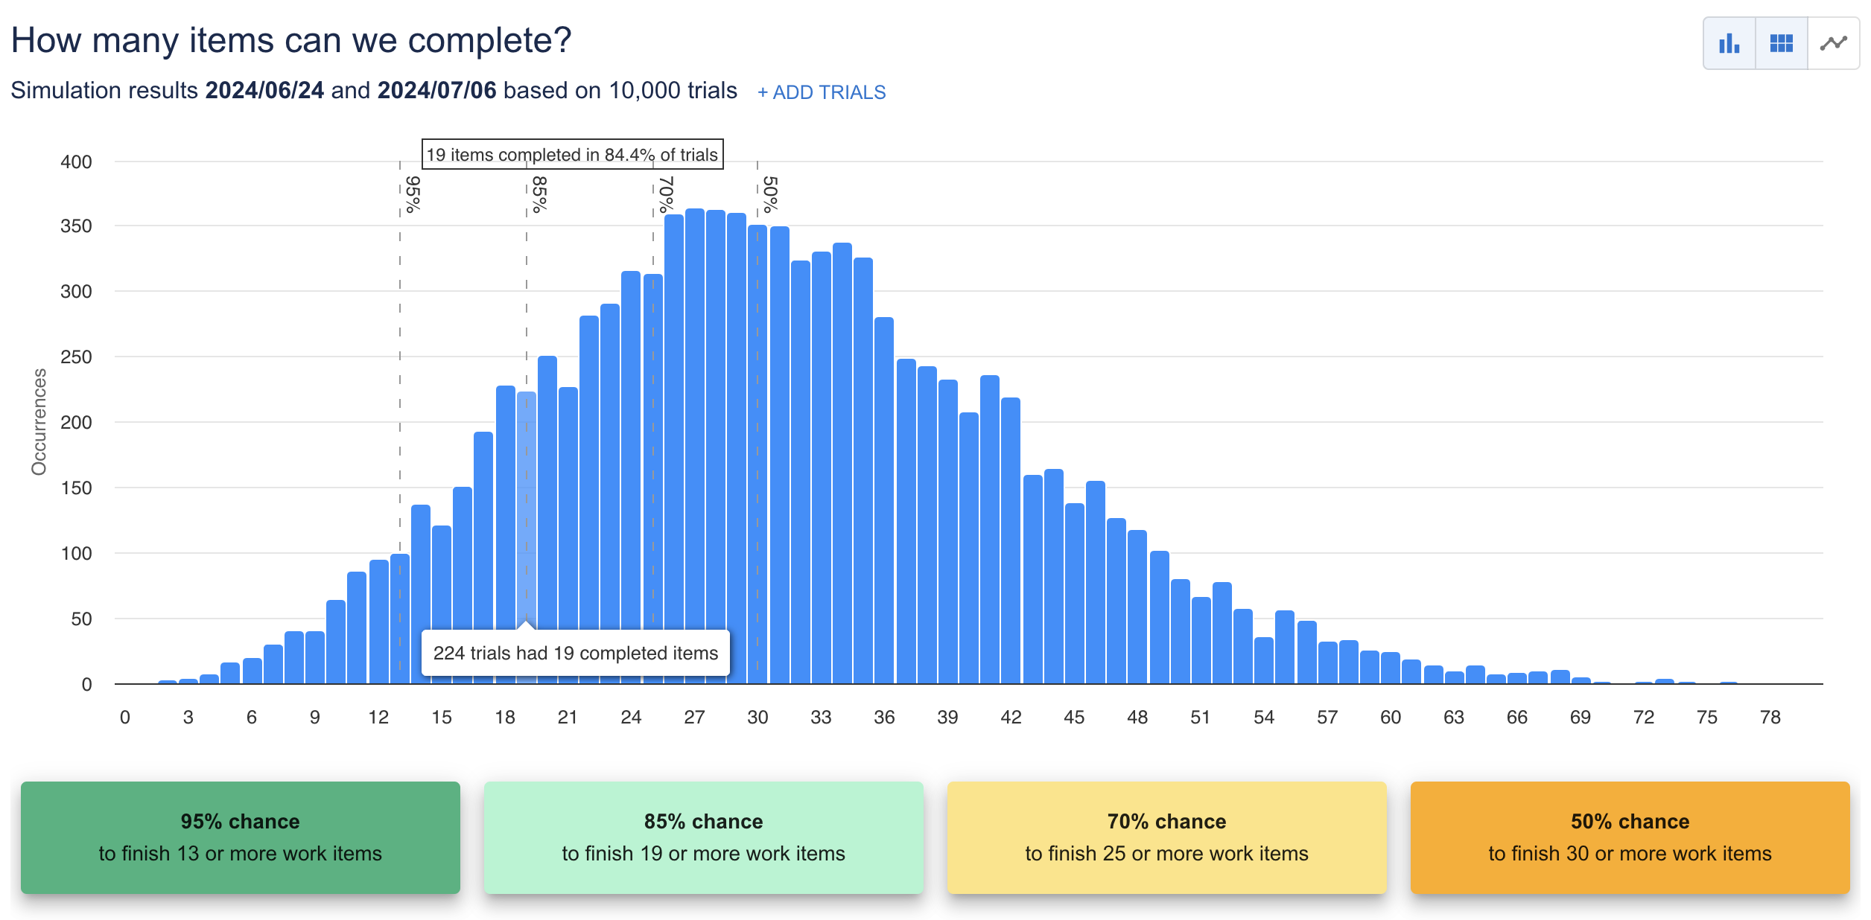Viewport: 1871px width, 920px height.
Task: Select the green 95% chance summary card
Action: (x=241, y=837)
